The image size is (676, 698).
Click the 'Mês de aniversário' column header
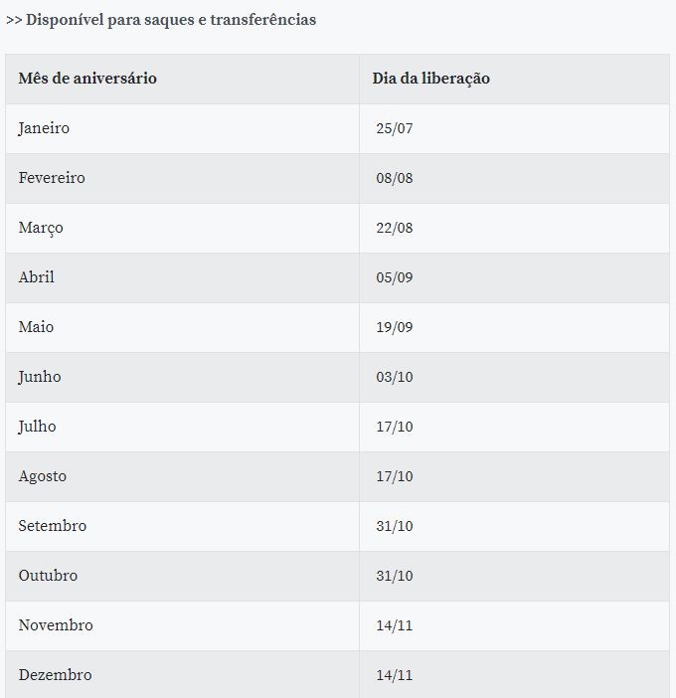pos(87,79)
